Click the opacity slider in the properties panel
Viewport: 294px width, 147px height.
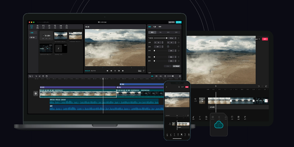[x=161, y=38]
